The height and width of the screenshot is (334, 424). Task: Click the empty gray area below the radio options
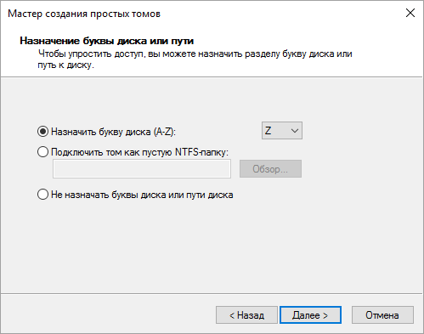point(212,246)
